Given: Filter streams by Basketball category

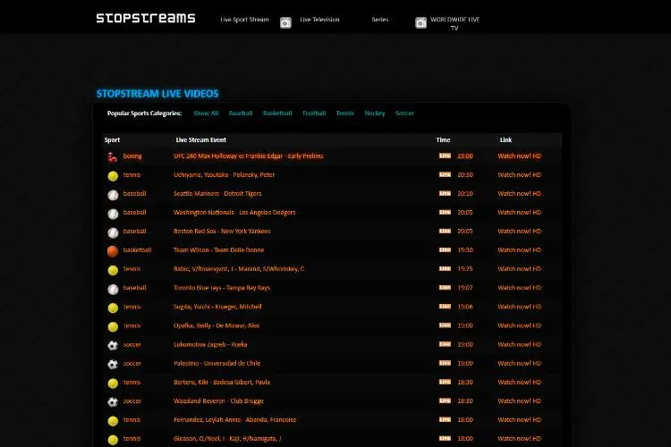Looking at the screenshot, I should (x=277, y=114).
